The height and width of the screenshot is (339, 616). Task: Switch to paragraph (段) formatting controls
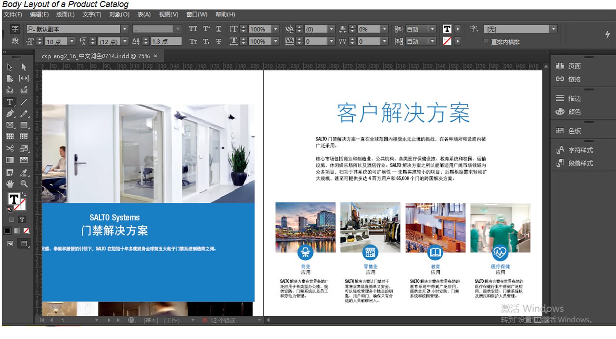15,41
